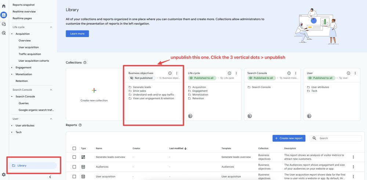The image size is (367, 180).
Task: Open Realtime pages in sidebar
Action: pos(22,18)
